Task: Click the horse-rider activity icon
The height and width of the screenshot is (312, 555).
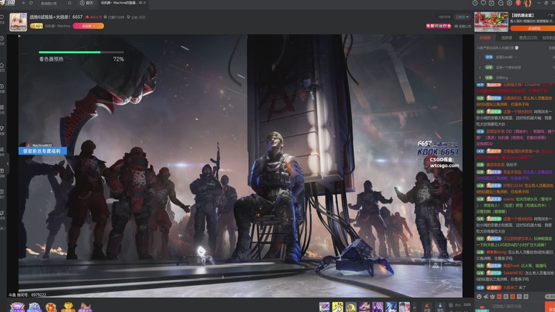Action: [85, 307]
